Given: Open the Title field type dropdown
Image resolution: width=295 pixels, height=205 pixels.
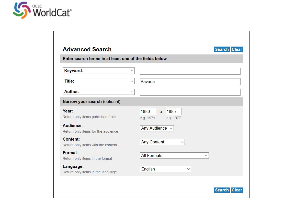Looking at the screenshot, I should coord(99,81).
